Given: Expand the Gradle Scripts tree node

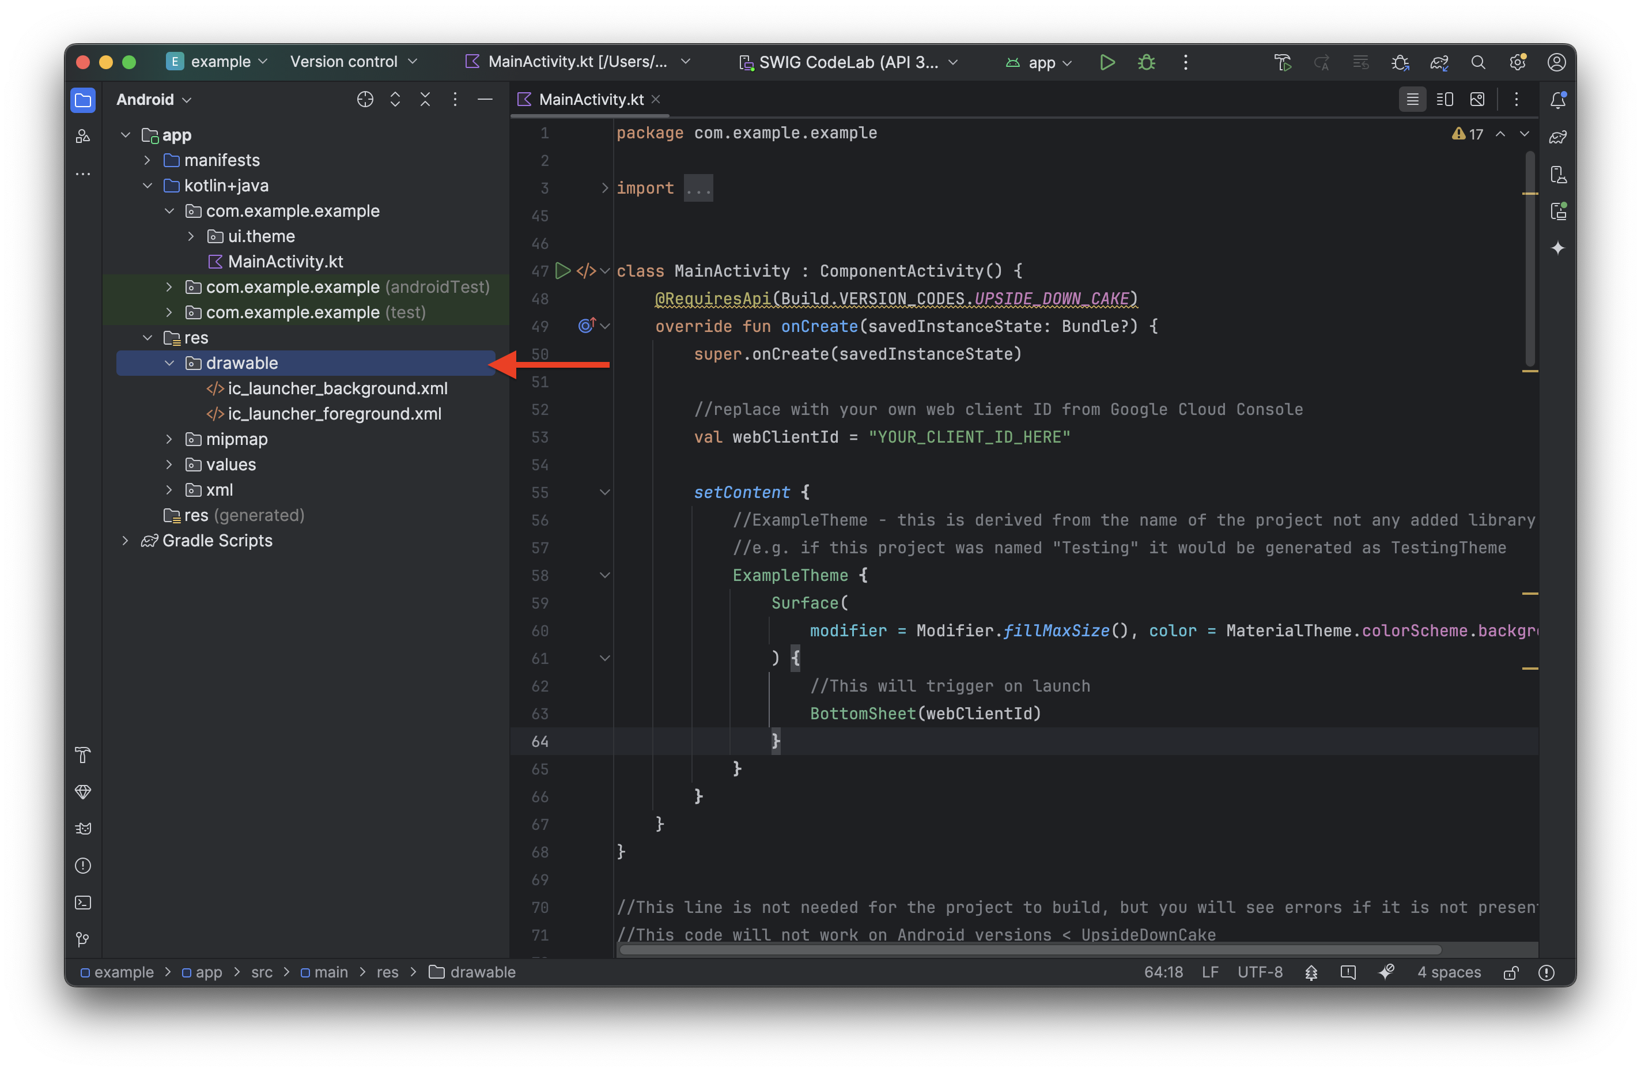Looking at the screenshot, I should [125, 540].
